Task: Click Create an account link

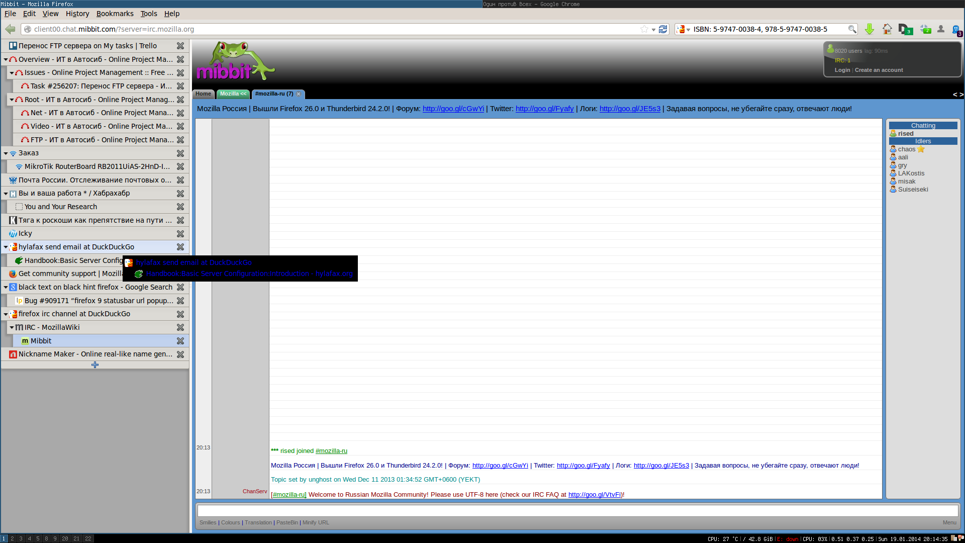Action: click(x=879, y=70)
